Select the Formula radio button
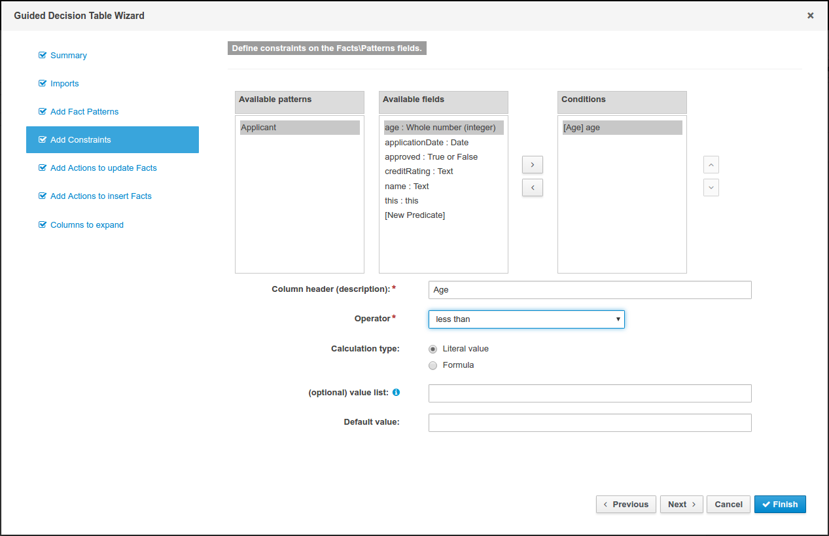This screenshot has width=829, height=536. (x=432, y=365)
